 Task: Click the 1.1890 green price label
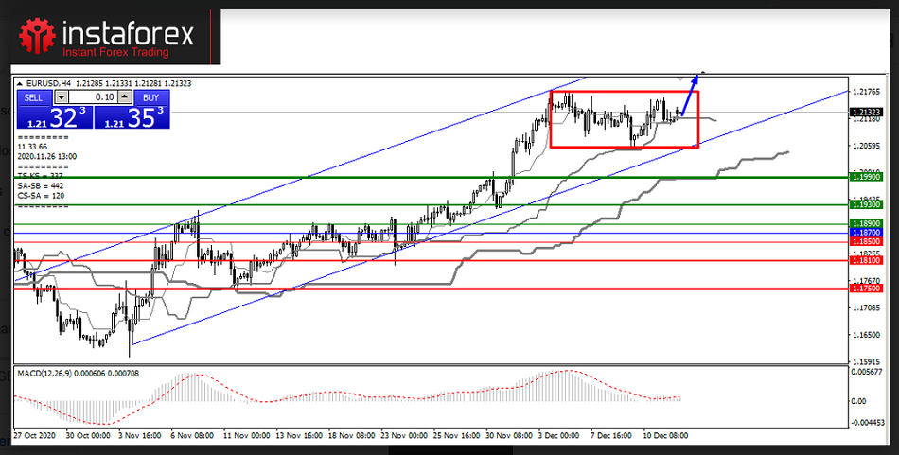click(866, 223)
